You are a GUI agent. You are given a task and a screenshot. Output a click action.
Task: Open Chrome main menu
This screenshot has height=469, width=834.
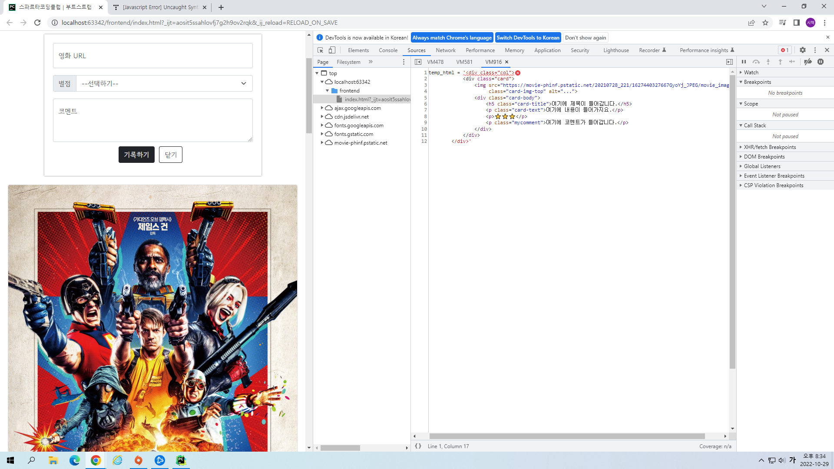click(824, 23)
